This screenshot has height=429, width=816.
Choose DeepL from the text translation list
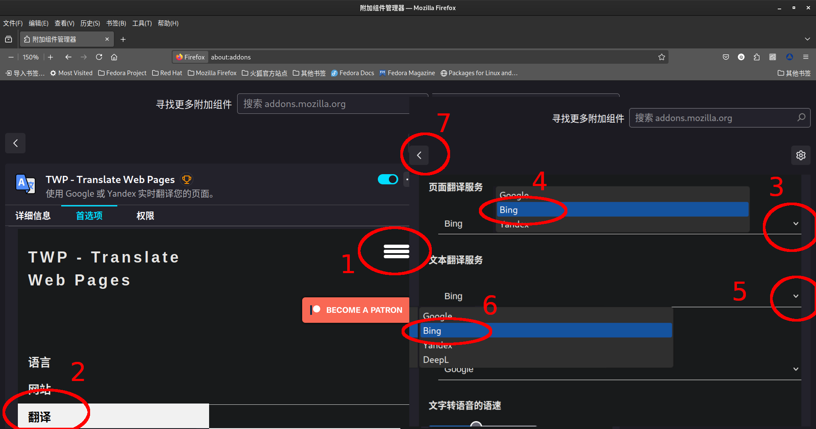[546, 360]
